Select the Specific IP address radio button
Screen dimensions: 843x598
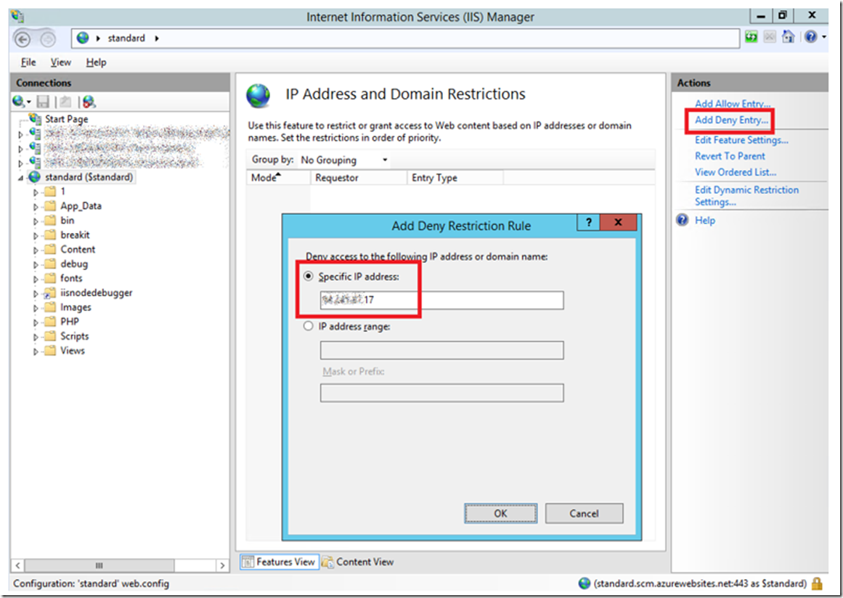coord(309,277)
